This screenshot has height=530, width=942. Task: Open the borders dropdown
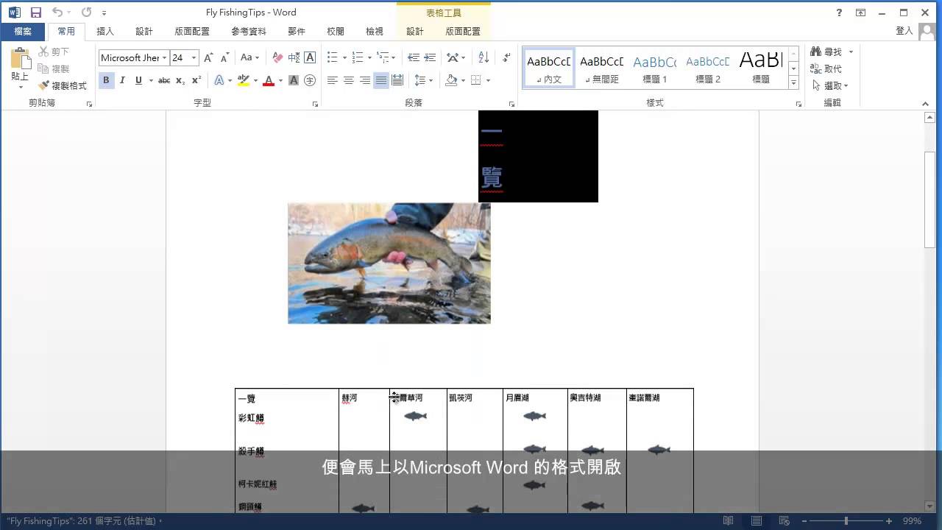point(488,80)
